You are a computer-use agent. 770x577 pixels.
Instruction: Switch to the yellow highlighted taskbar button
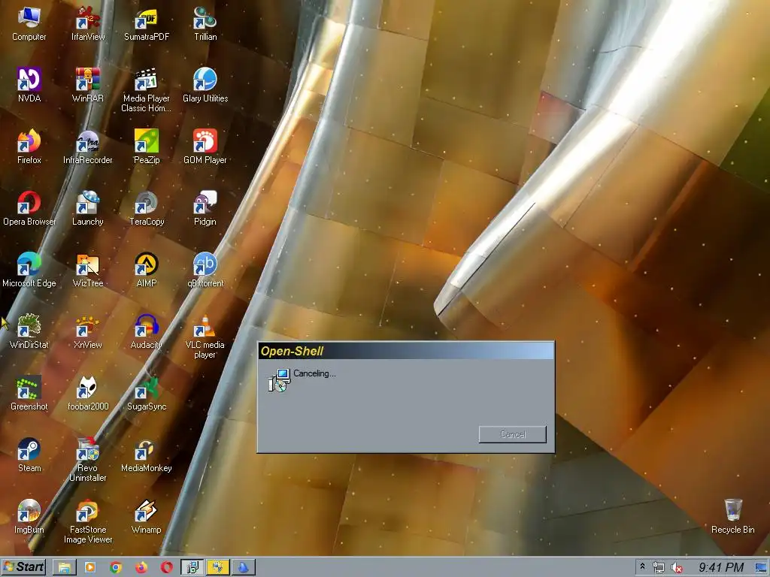(x=218, y=567)
